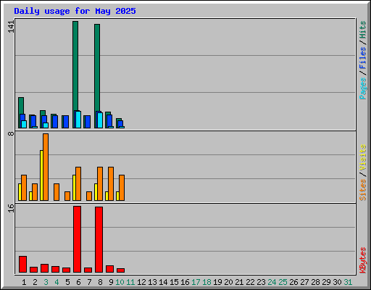Screen dimensions: 371x290
Task: Click the tallest orange Sites bar on day 3
Action: click(x=46, y=167)
